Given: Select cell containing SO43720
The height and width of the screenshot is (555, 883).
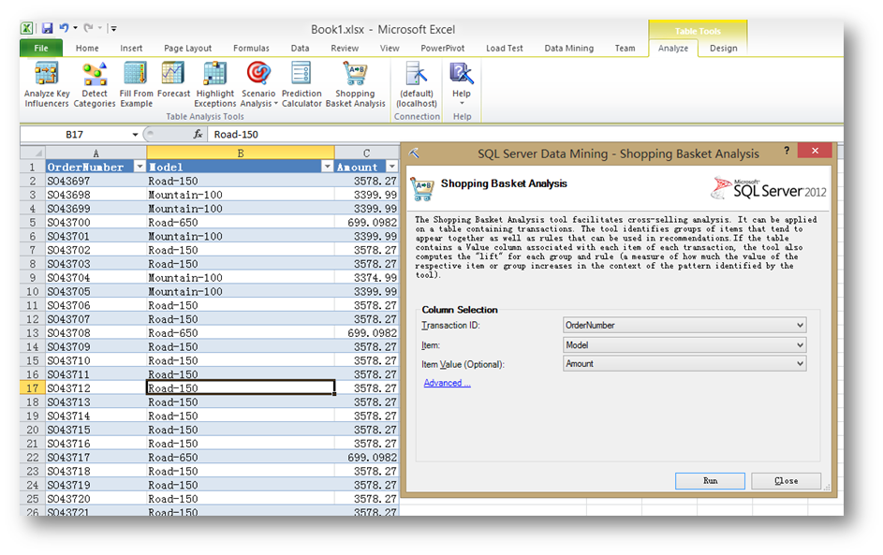Looking at the screenshot, I should point(96,499).
